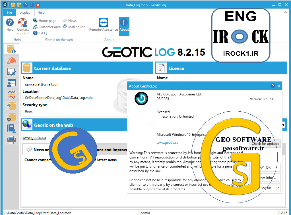Click database name igorcauret@gmail.com
The width and height of the screenshot is (291, 215).
(42, 84)
